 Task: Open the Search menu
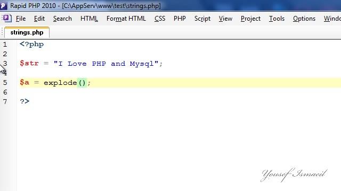62,19
